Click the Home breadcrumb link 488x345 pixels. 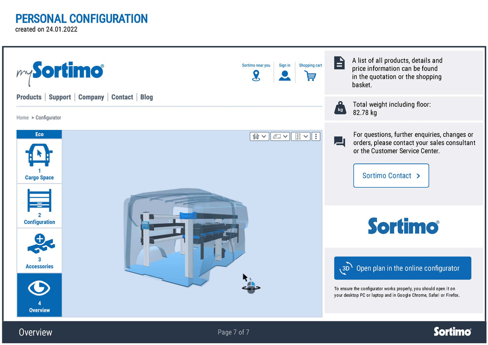[x=22, y=118]
